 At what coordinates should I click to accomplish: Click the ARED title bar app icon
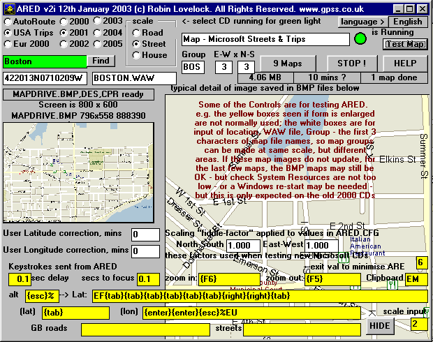[x=8, y=6]
